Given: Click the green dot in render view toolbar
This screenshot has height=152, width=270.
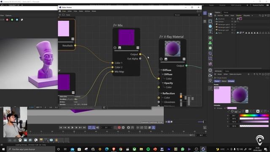Looking at the screenshot, I should (x=12, y=20).
